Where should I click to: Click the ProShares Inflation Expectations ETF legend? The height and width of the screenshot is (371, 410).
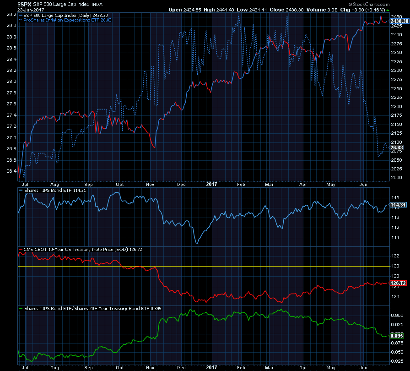coord(67,20)
